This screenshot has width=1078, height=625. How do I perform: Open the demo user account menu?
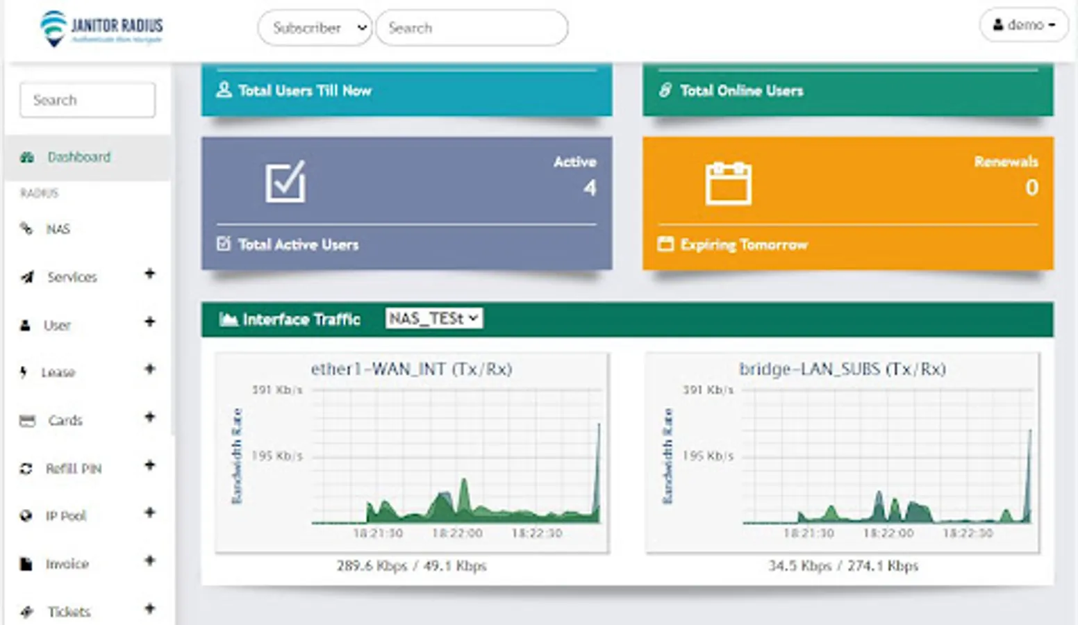point(1024,25)
